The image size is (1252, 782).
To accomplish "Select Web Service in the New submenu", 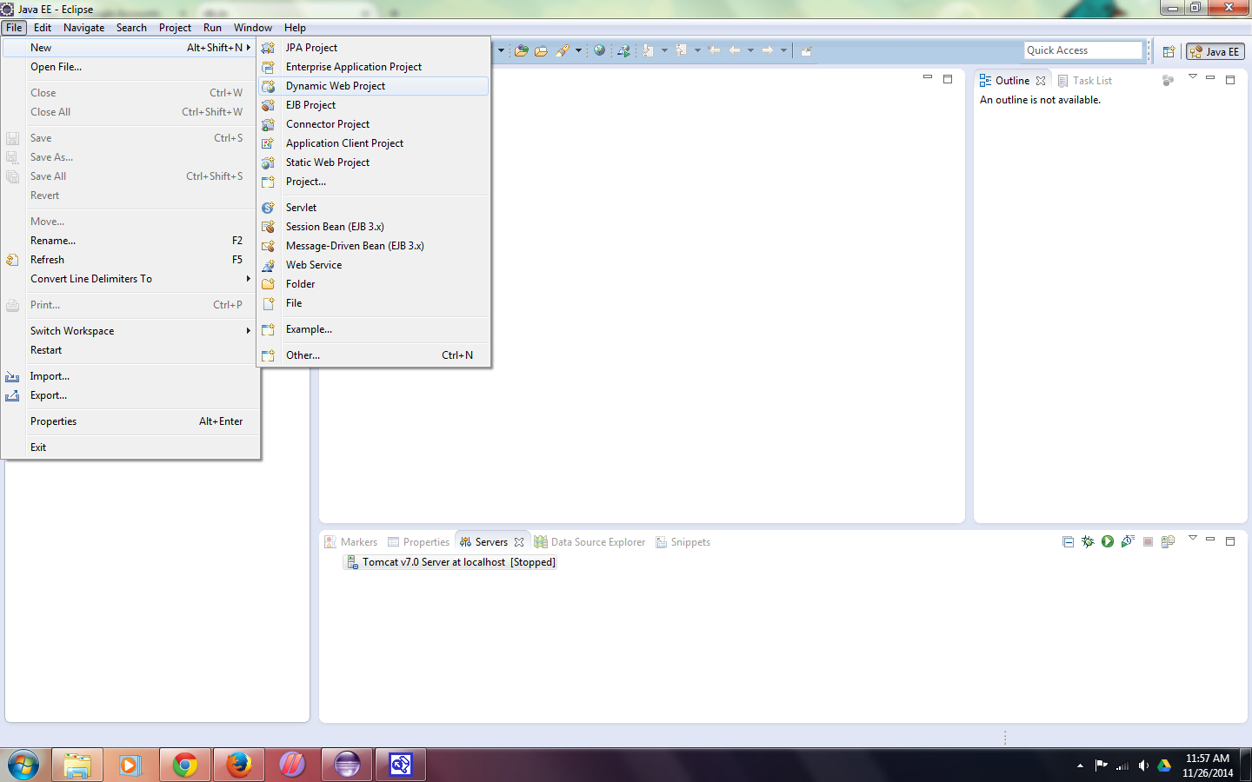I will click(x=374, y=265).
